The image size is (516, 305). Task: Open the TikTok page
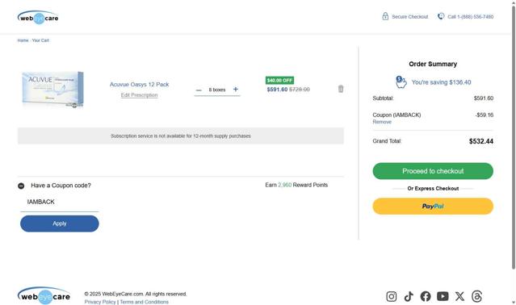pos(409,296)
